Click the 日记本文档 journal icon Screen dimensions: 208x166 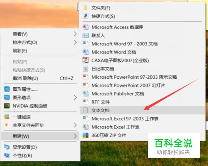point(85,69)
